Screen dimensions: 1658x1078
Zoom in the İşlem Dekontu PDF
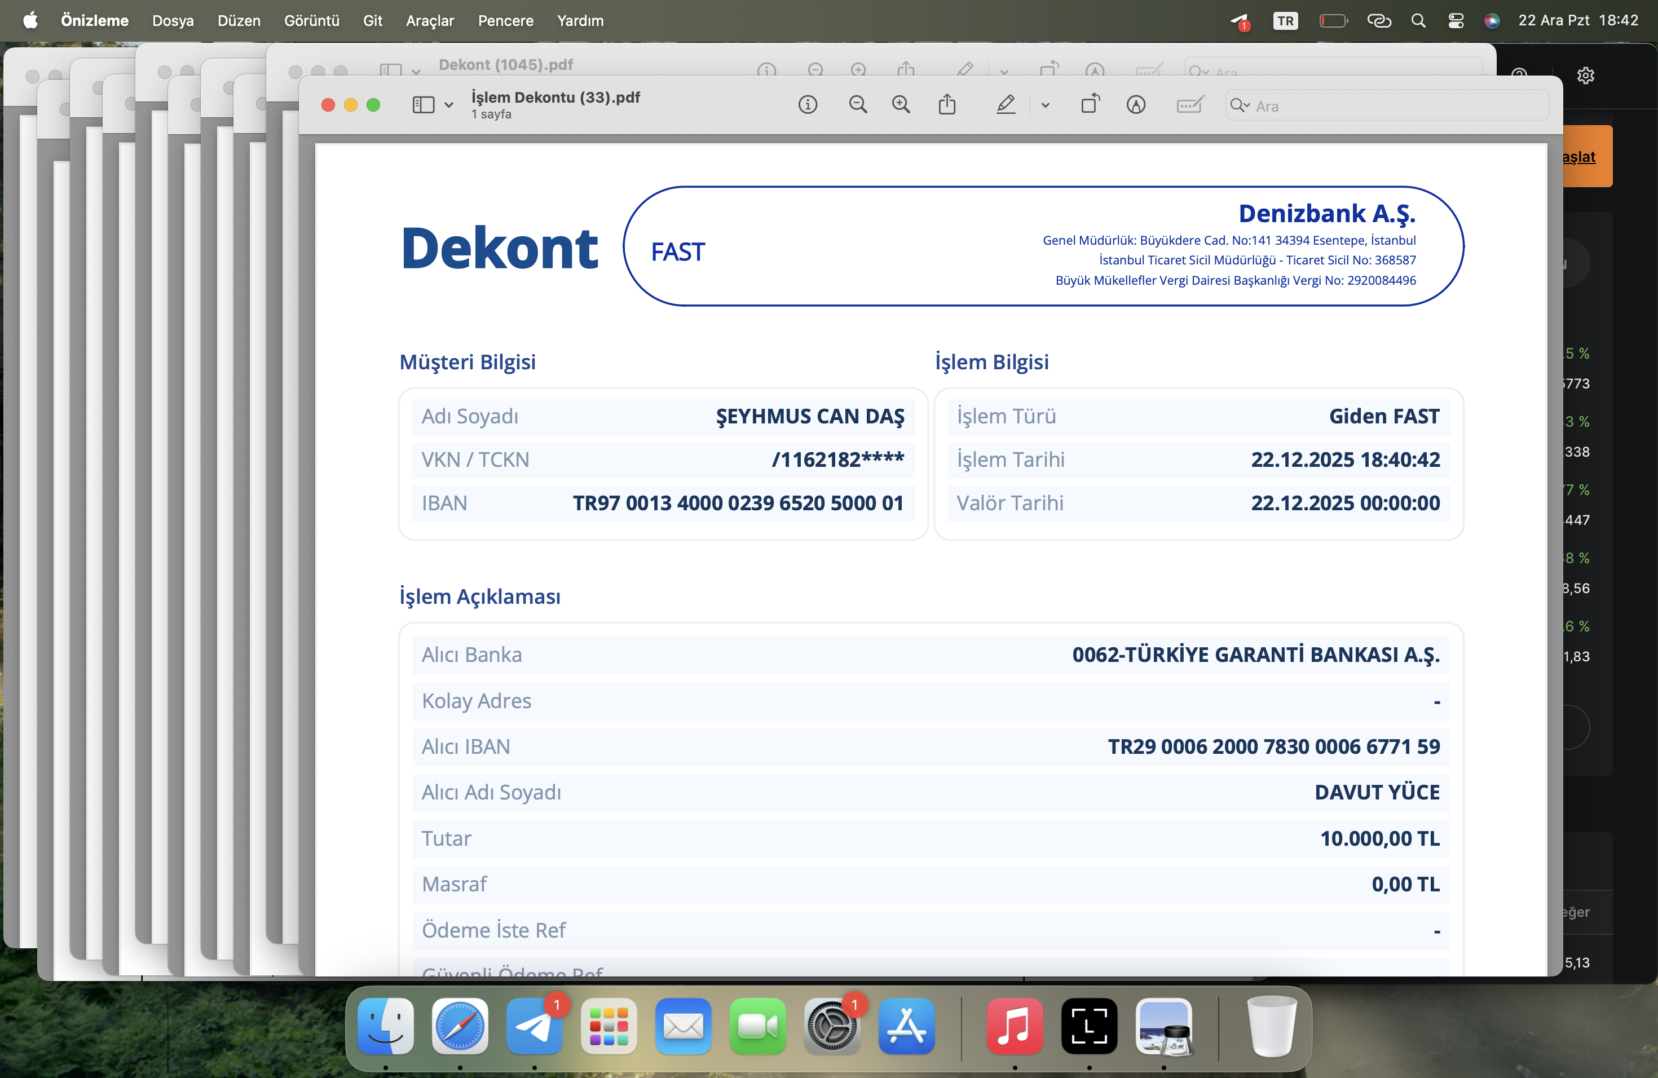click(x=901, y=105)
